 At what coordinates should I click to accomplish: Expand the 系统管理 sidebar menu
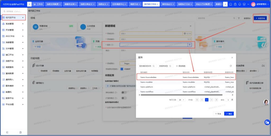point(14,24)
